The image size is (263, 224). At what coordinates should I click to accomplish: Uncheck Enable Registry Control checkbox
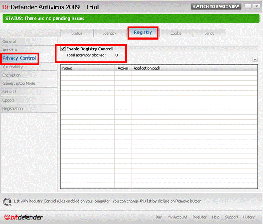coord(63,49)
